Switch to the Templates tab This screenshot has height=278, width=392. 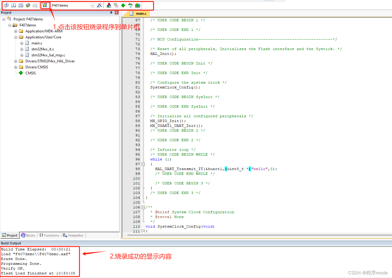coord(73,235)
